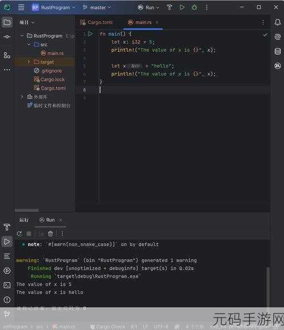Image resolution: width=284 pixels, height=330 pixels.
Task: Toggle the Run tool window sidebar icon
Action: pyautogui.click(x=7, y=242)
